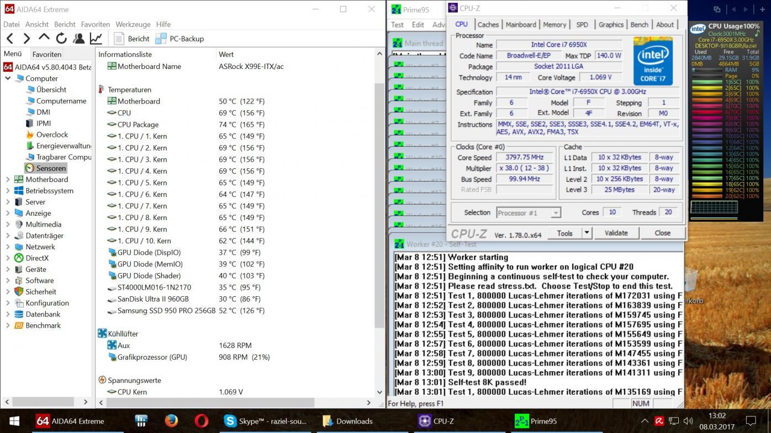Open CPU-Z Mainboard tab
This screenshot has height=433, width=771.
coord(521,24)
